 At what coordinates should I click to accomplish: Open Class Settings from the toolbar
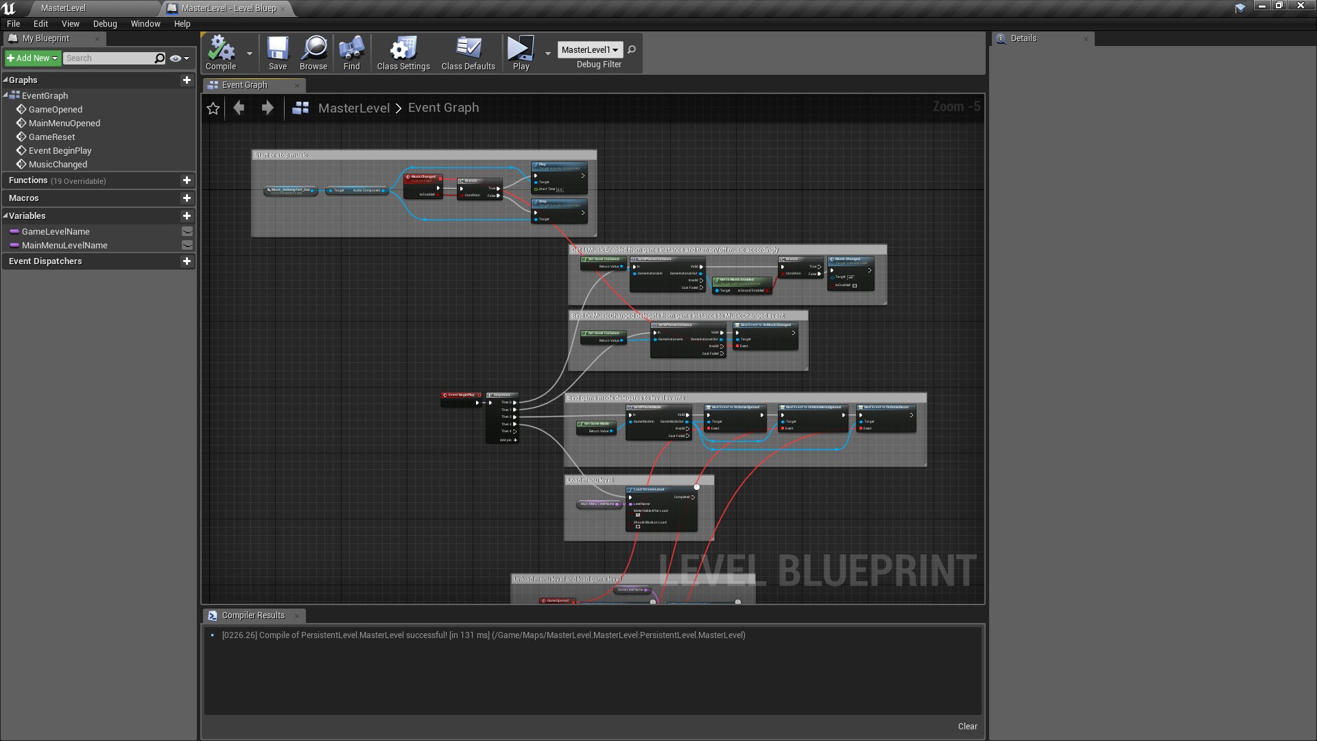[402, 48]
